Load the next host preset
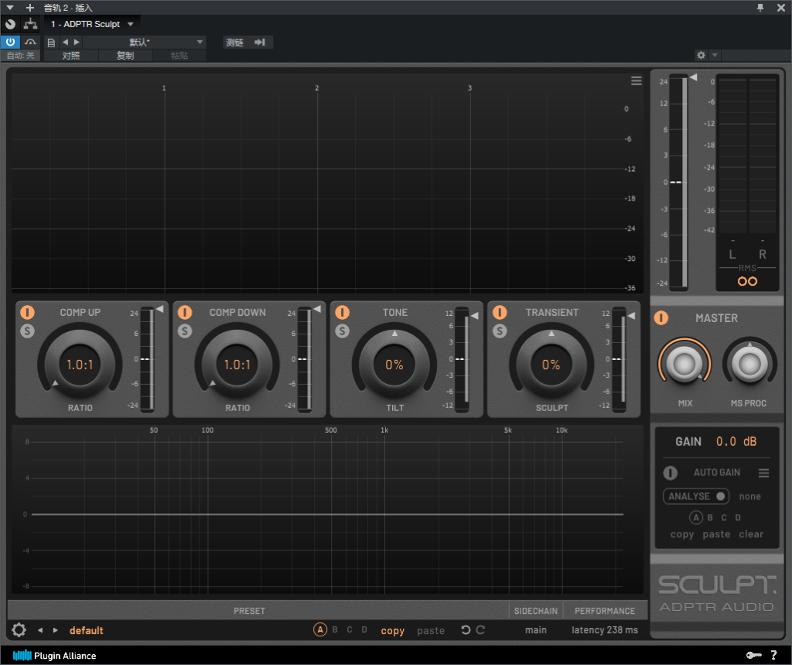Viewport: 792px width, 665px height. tap(77, 42)
